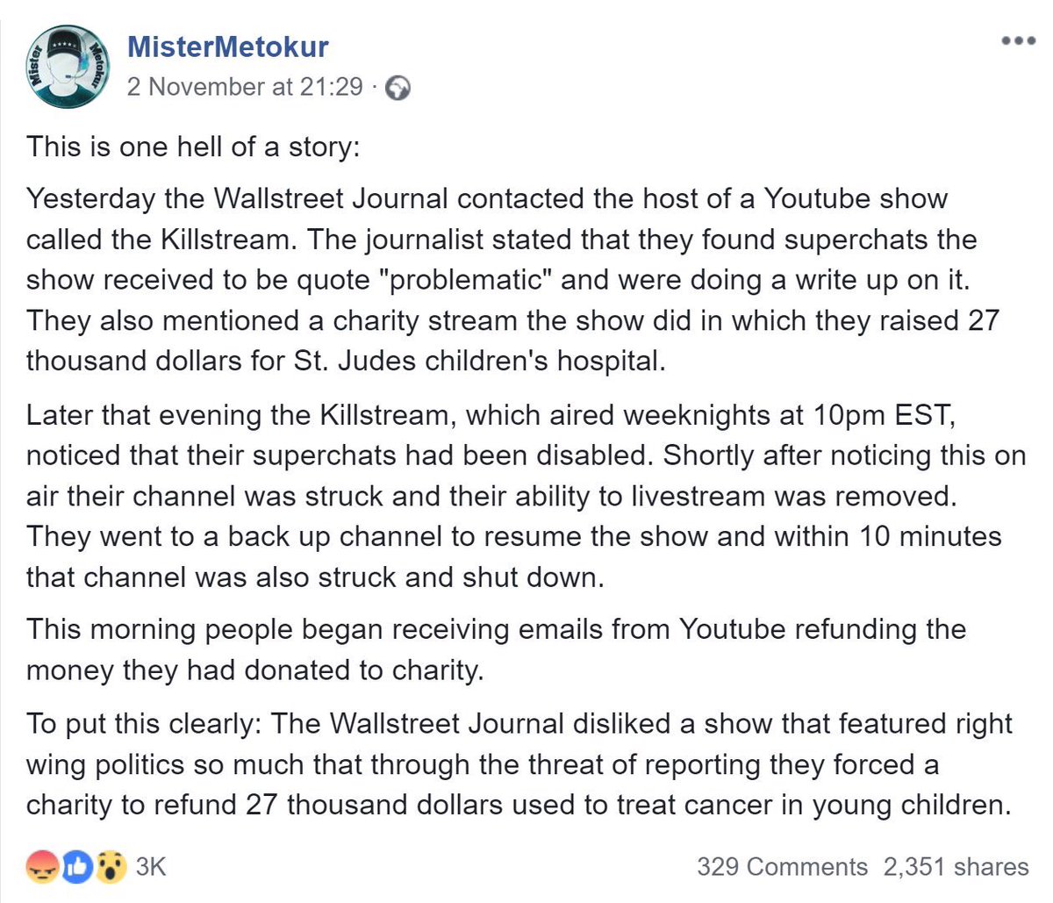The image size is (1053, 903).
Task: Open the 329 Comments link
Action: [782, 867]
